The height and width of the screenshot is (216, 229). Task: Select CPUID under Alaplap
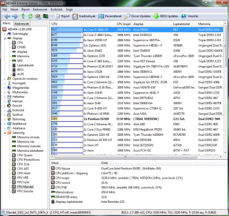pos(19,47)
